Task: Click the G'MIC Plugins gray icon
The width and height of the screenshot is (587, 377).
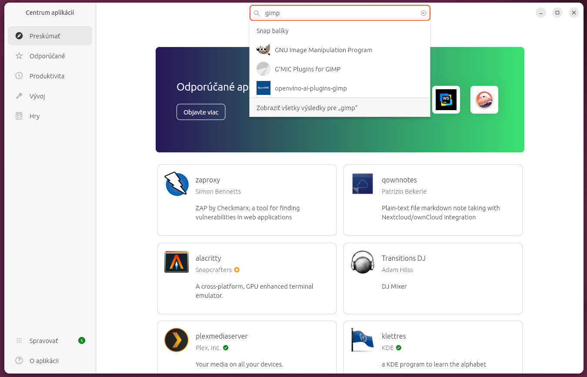Action: click(263, 69)
